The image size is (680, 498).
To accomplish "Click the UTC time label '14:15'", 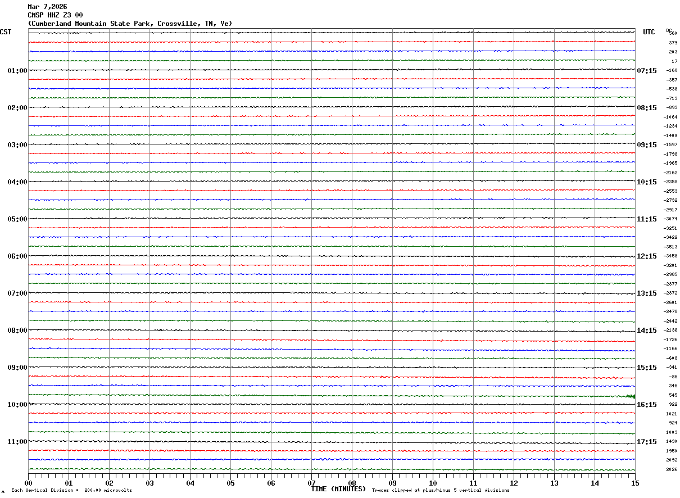I will (x=647, y=331).
